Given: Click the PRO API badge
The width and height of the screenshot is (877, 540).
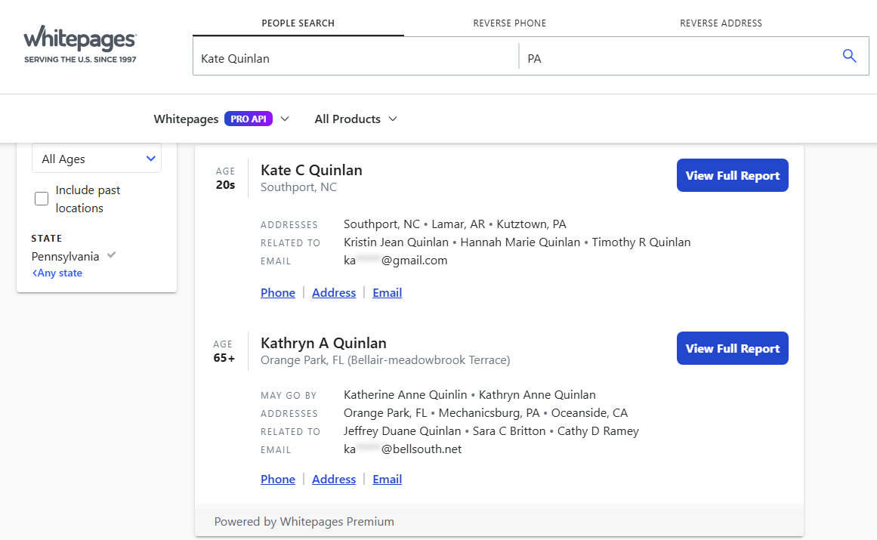Looking at the screenshot, I should tap(249, 119).
